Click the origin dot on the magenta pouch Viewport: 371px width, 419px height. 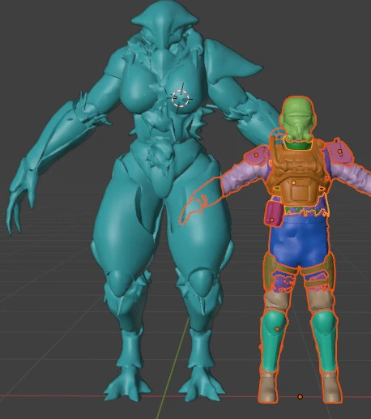coord(272,220)
